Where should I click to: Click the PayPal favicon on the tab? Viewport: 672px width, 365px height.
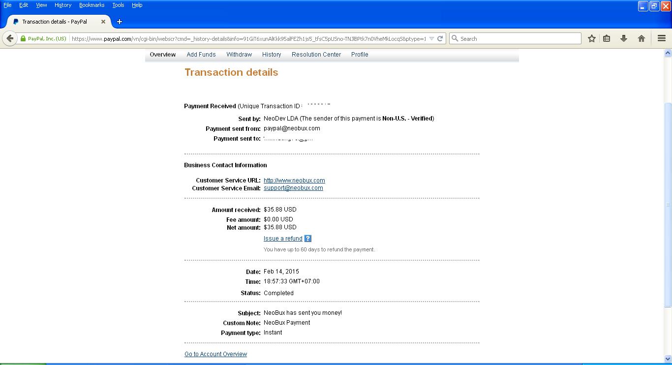coord(16,22)
